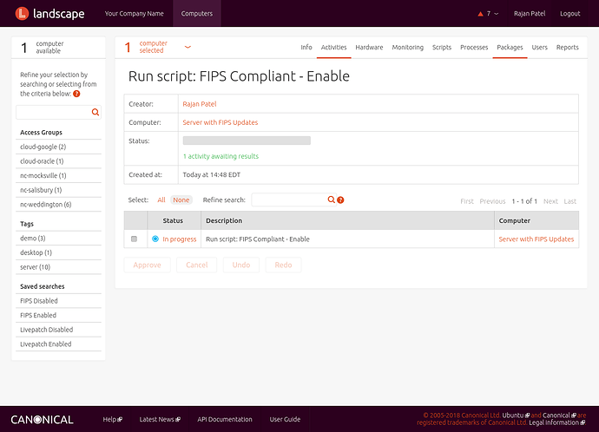Filter by nc-mocksville (1) access group
The image size is (599, 432).
tap(43, 176)
